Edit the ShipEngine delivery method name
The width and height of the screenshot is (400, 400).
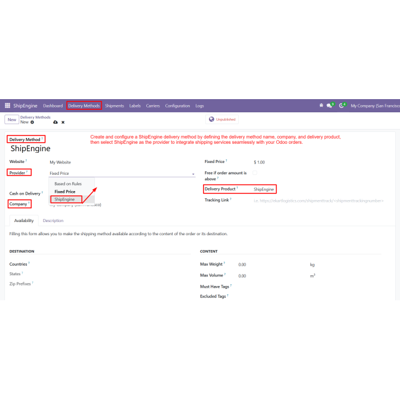coord(30,149)
